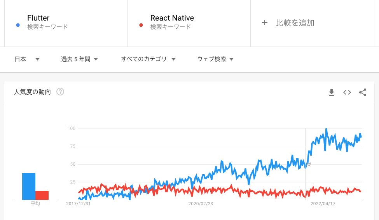The height and width of the screenshot is (220, 379).
Task: Click the share icon
Action: 363,92
